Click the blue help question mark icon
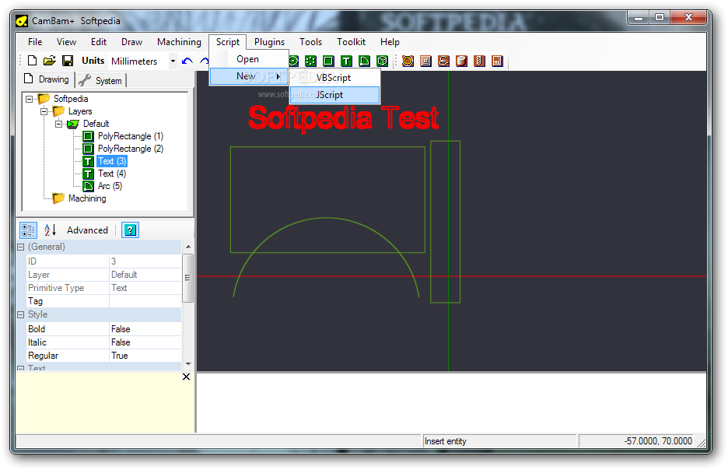The image size is (728, 470). (130, 230)
